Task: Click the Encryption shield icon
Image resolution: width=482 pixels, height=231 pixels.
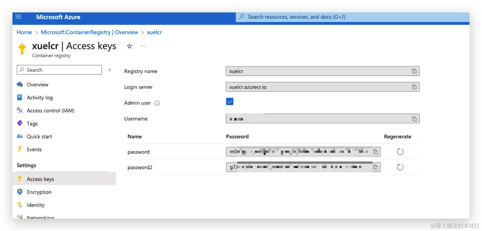Action: [20, 192]
